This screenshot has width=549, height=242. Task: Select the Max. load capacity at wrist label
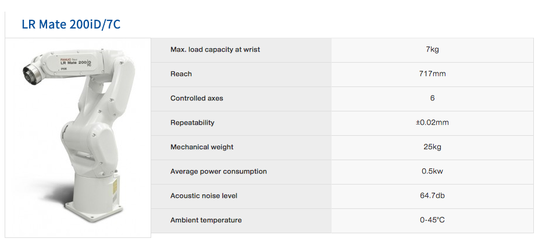[215, 49]
